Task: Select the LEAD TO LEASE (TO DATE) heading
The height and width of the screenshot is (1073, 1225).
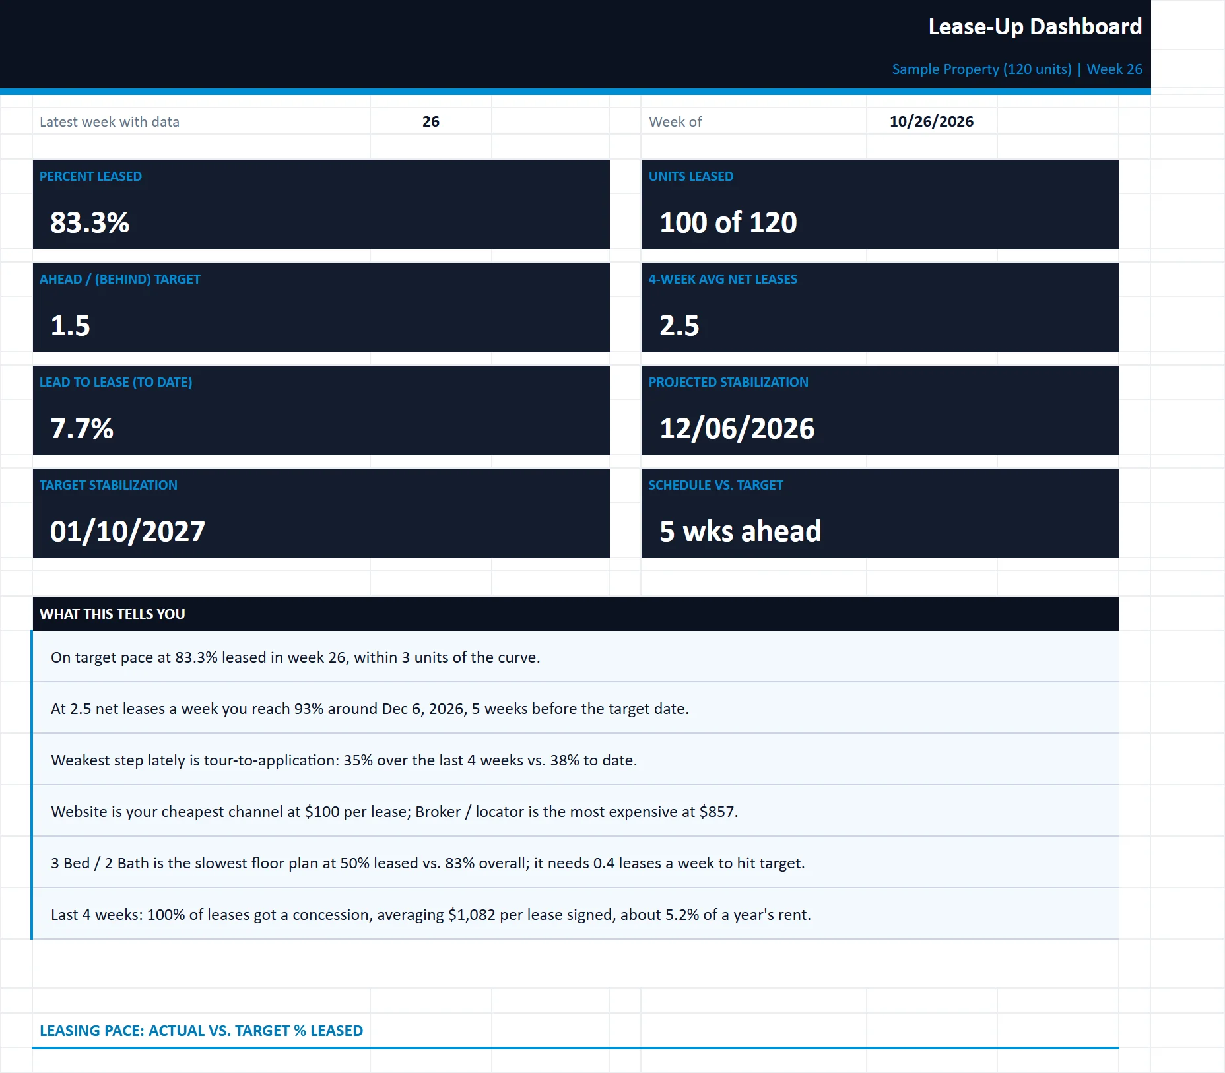Action: click(x=116, y=382)
